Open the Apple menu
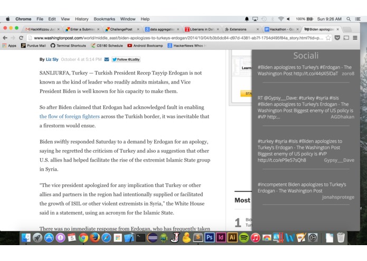The height and width of the screenshot is (261, 367). 8,19
